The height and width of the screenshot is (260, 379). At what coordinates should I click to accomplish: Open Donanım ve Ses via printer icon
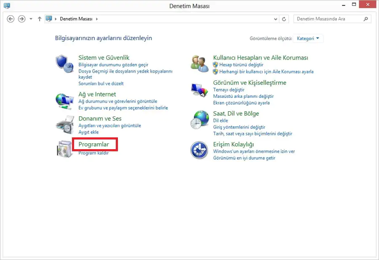(x=64, y=124)
